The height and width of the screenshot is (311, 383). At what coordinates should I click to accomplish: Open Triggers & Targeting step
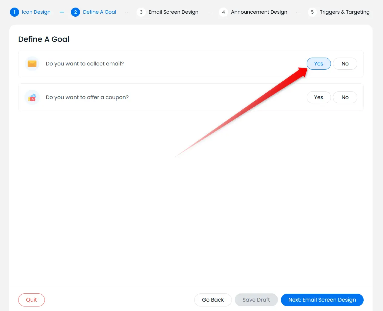pyautogui.click(x=345, y=12)
